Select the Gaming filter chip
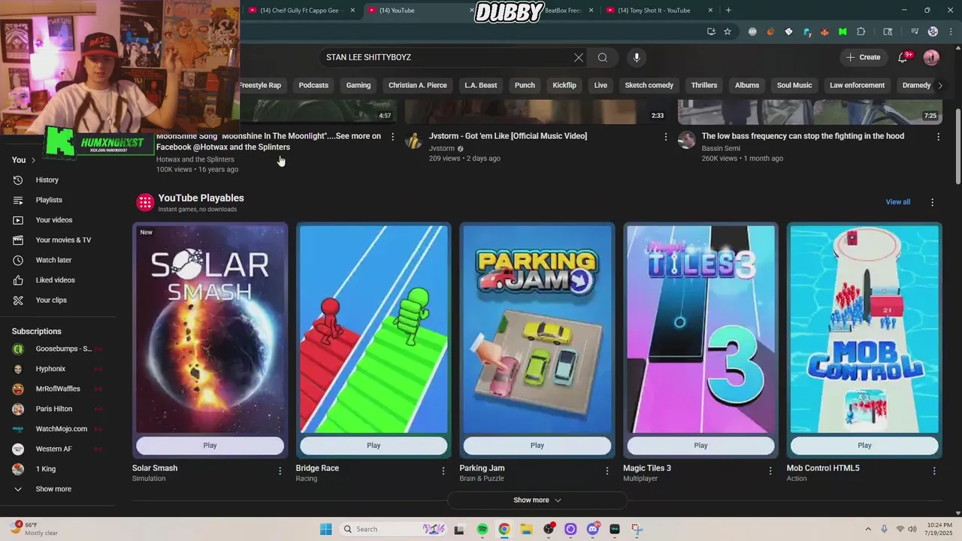962x541 pixels. (x=358, y=85)
